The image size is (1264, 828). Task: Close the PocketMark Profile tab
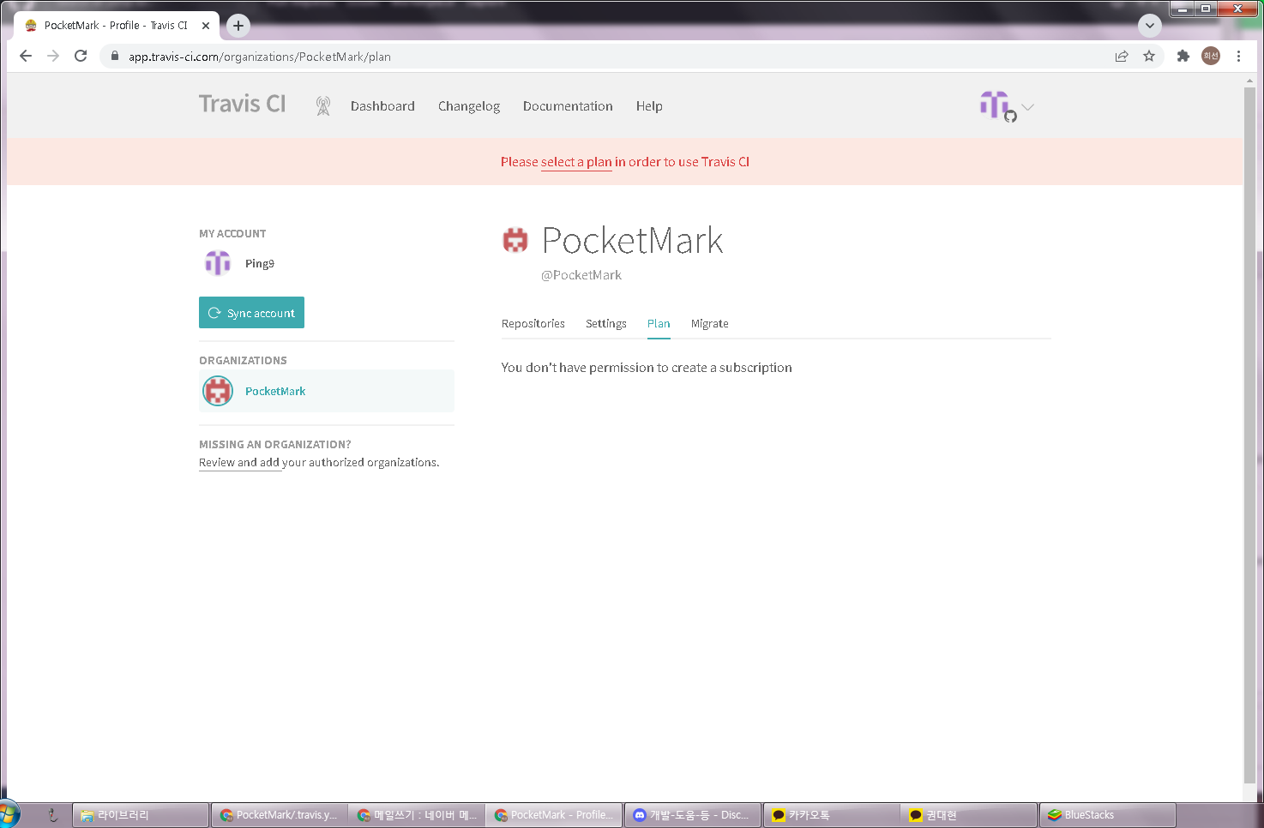pyautogui.click(x=206, y=26)
